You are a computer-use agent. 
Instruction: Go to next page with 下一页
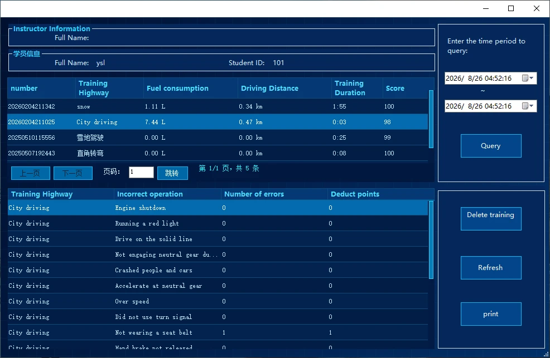coord(73,173)
